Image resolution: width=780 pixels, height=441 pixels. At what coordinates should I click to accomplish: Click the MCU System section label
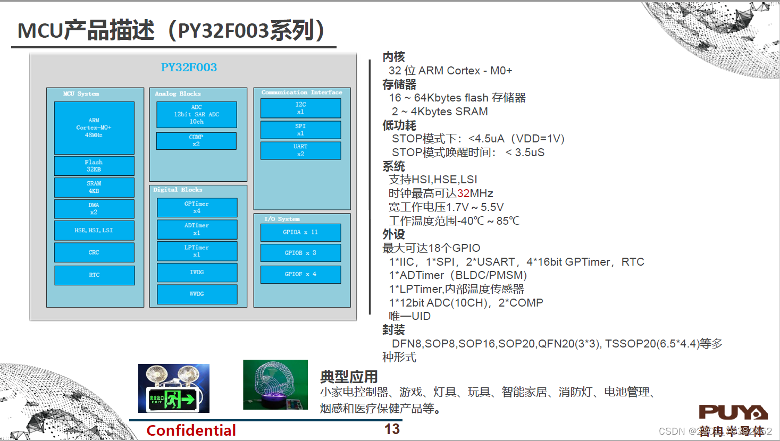(81, 94)
